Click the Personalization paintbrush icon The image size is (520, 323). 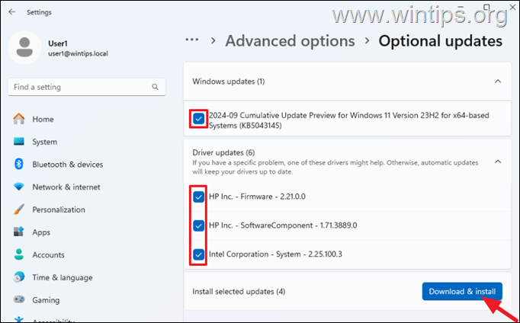(18, 209)
